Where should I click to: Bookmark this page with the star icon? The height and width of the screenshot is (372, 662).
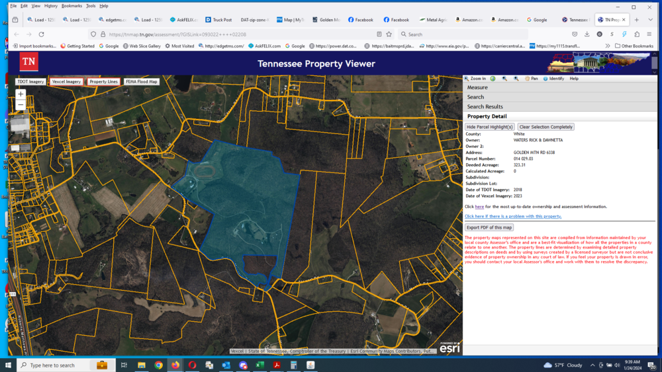click(x=389, y=34)
